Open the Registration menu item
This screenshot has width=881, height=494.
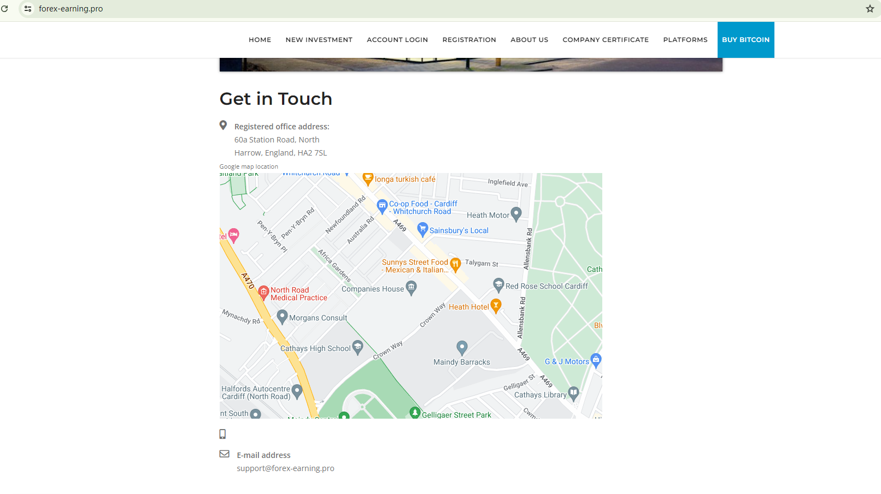469,40
